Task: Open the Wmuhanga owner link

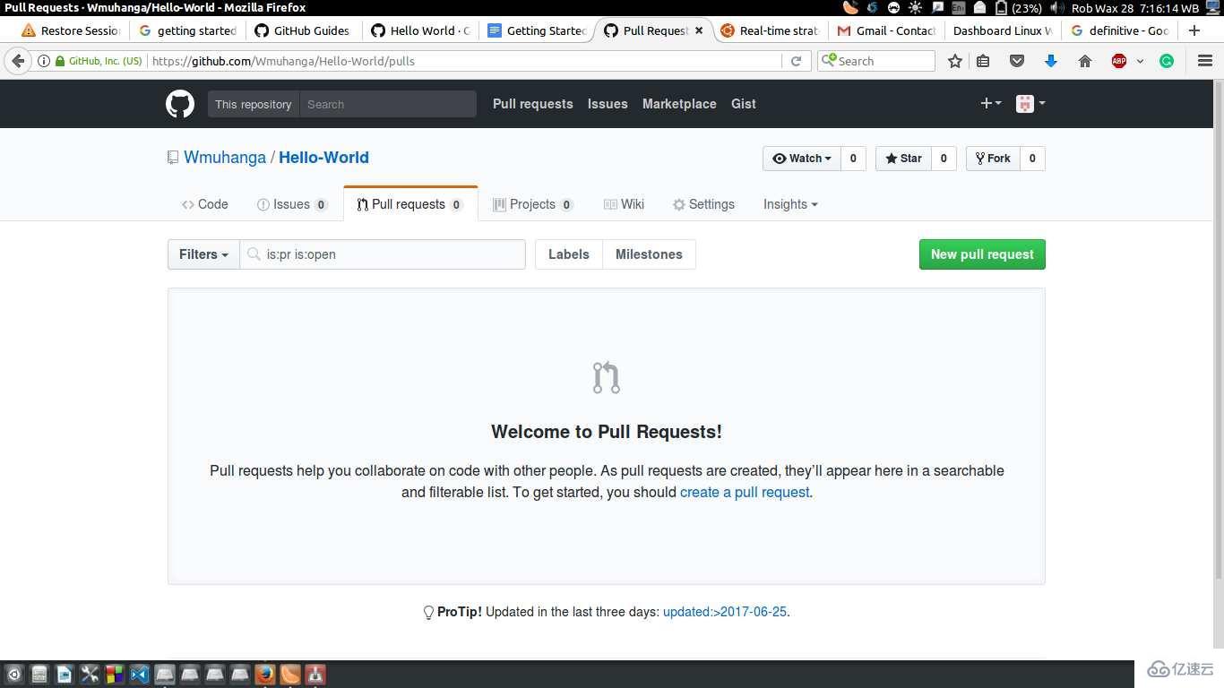Action: 225,158
